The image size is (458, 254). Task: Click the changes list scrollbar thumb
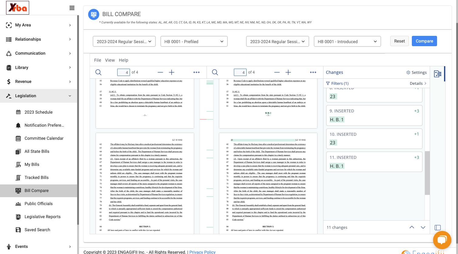[427, 173]
